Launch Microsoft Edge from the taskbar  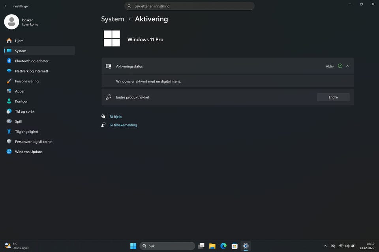[x=223, y=246]
